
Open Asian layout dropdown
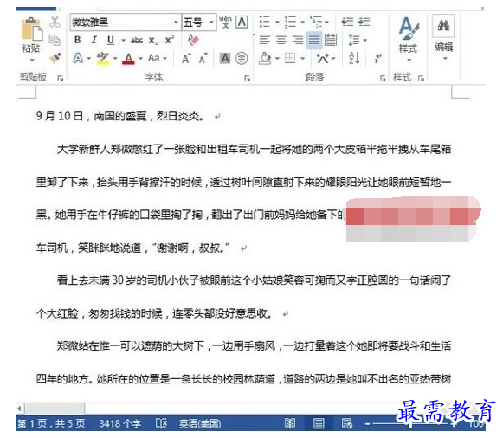point(326,58)
